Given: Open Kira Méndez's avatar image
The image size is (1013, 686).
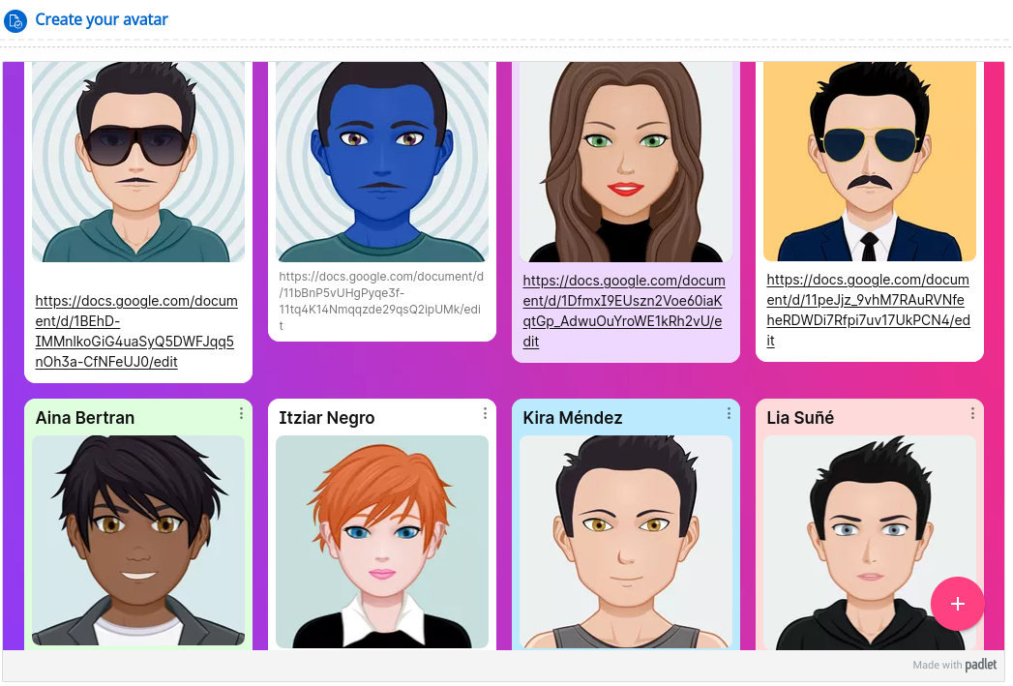Looking at the screenshot, I should [625, 542].
